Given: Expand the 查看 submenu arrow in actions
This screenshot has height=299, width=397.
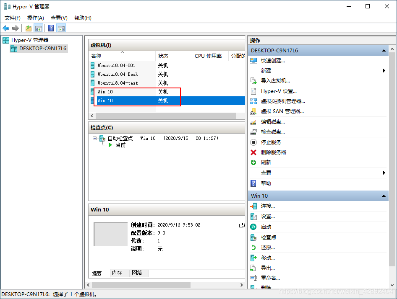Looking at the screenshot, I should pos(384,173).
